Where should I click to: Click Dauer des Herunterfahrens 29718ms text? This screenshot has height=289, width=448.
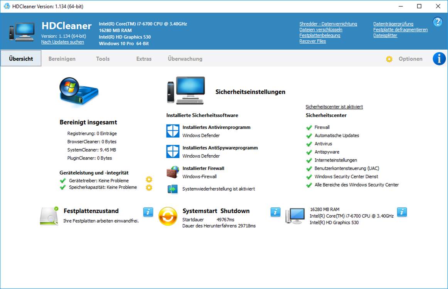(x=219, y=226)
